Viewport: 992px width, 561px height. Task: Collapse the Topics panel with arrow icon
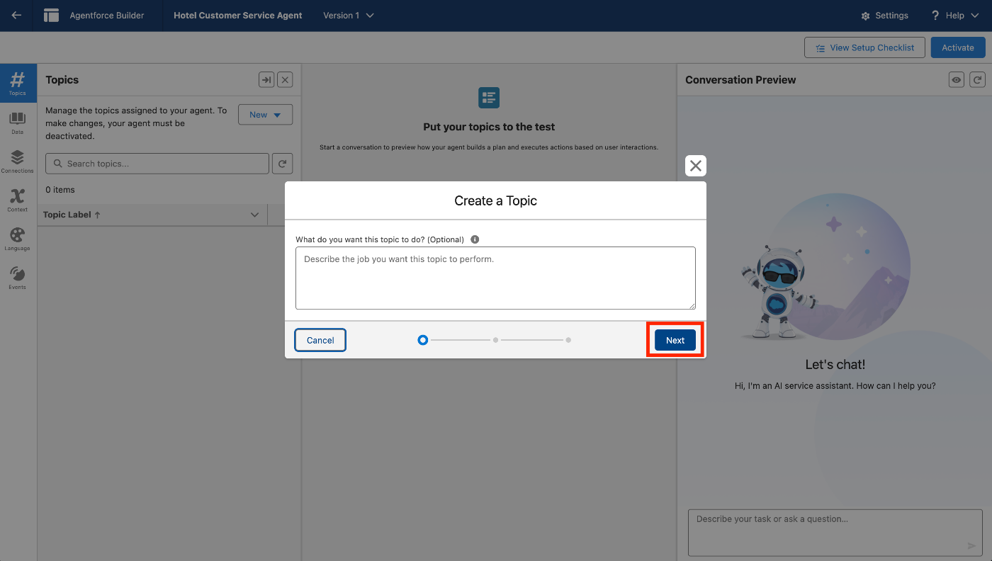pos(266,80)
